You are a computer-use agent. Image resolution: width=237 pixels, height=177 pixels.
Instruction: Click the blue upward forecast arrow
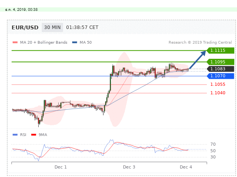click(198, 60)
